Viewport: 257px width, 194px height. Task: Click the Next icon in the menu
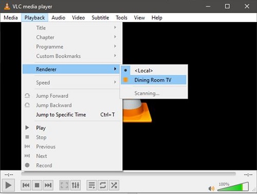(27, 156)
